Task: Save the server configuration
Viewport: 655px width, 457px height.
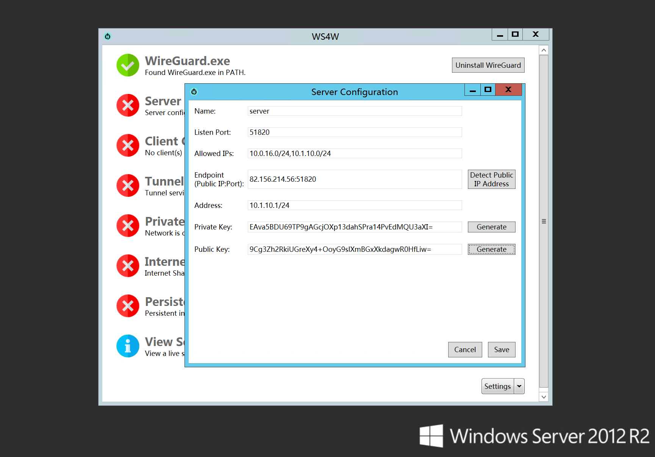Action: (x=501, y=349)
